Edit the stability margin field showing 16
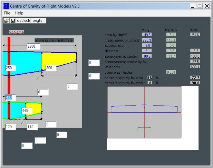213x168 pixels. [150, 78]
